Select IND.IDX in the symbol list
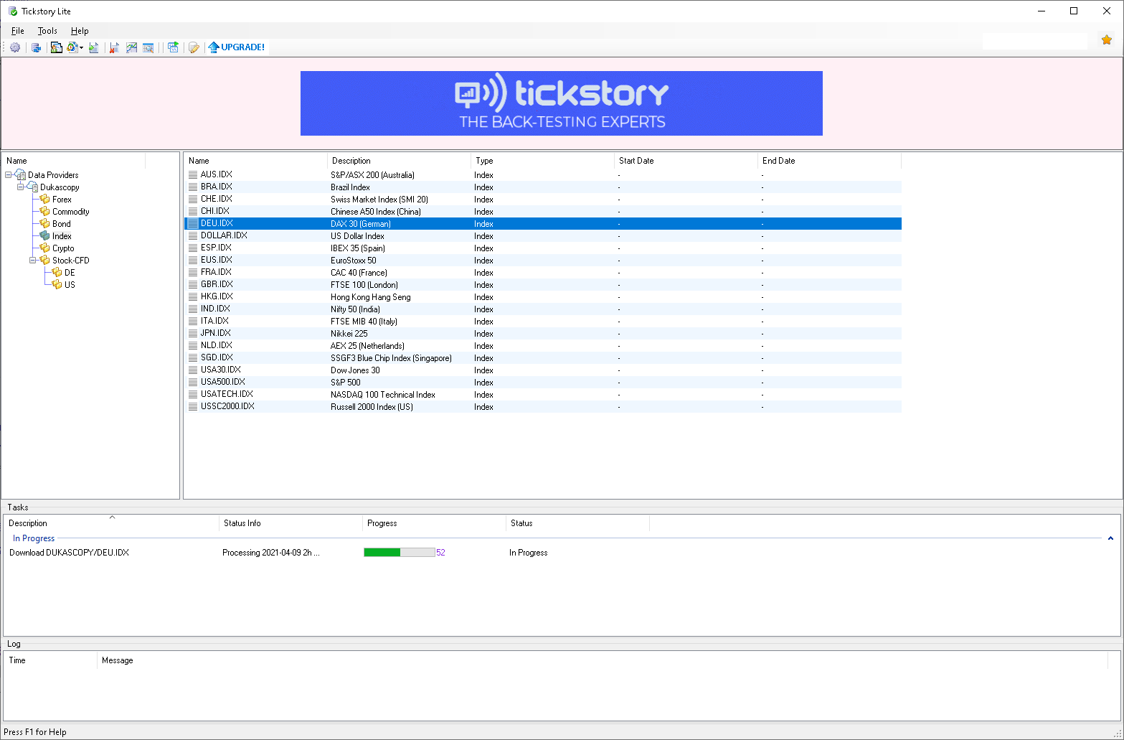This screenshot has width=1124, height=740. coord(543,309)
